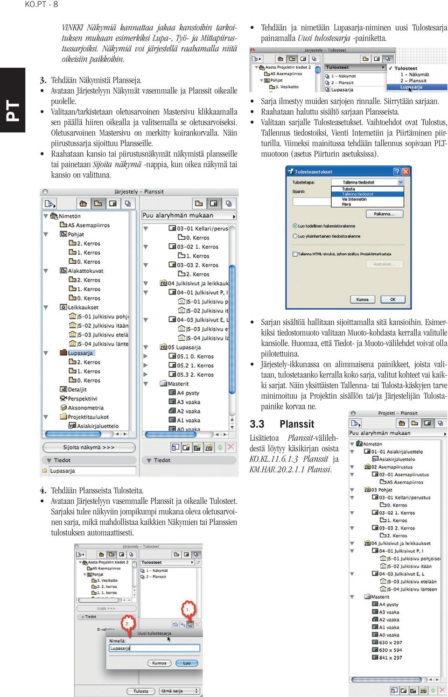Click View Map icon in Järjestely - Planssit right toolbar
This screenshot has height=697, width=448.
click(x=199, y=204)
